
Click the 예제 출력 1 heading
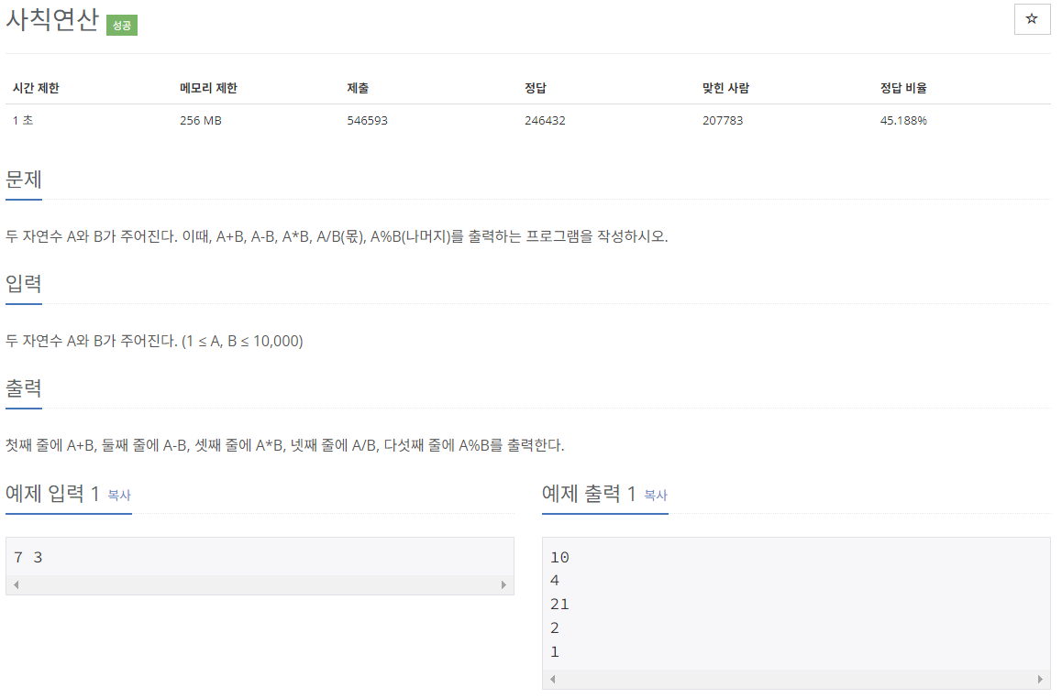click(589, 494)
